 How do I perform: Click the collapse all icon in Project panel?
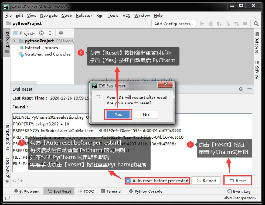tap(50, 33)
